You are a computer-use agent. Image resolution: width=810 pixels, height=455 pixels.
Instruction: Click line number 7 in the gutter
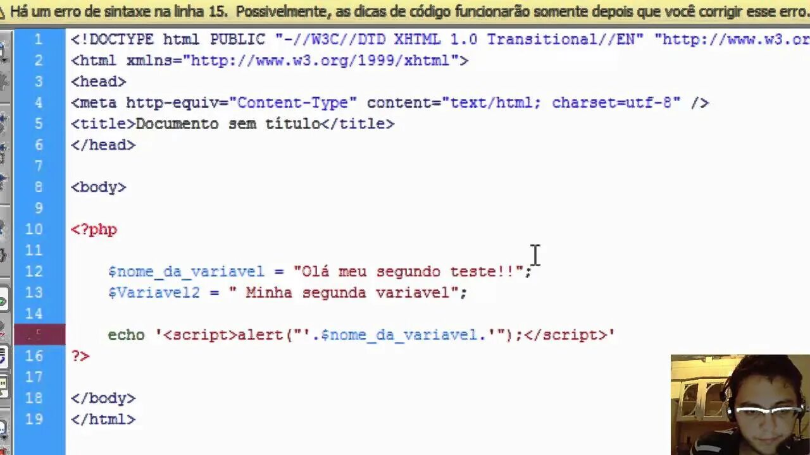[39, 166]
